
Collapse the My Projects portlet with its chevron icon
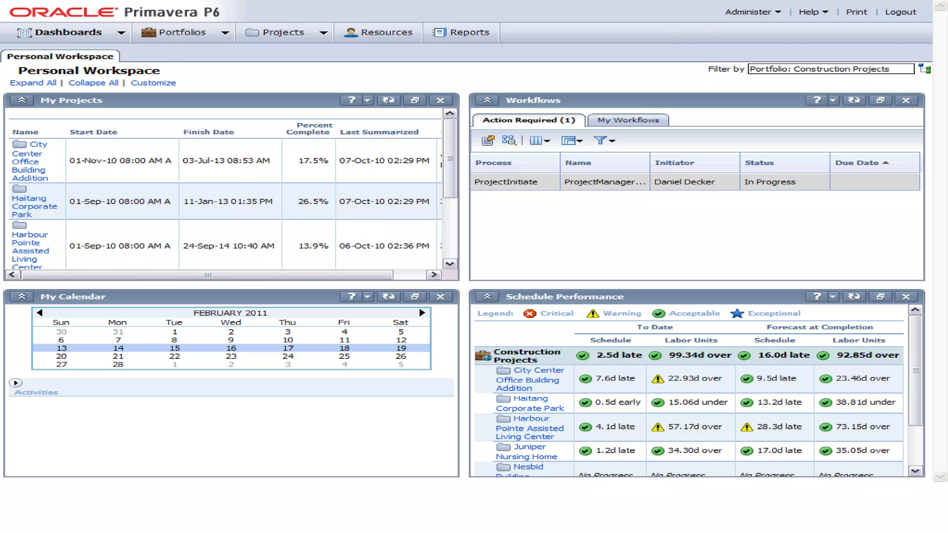22,100
